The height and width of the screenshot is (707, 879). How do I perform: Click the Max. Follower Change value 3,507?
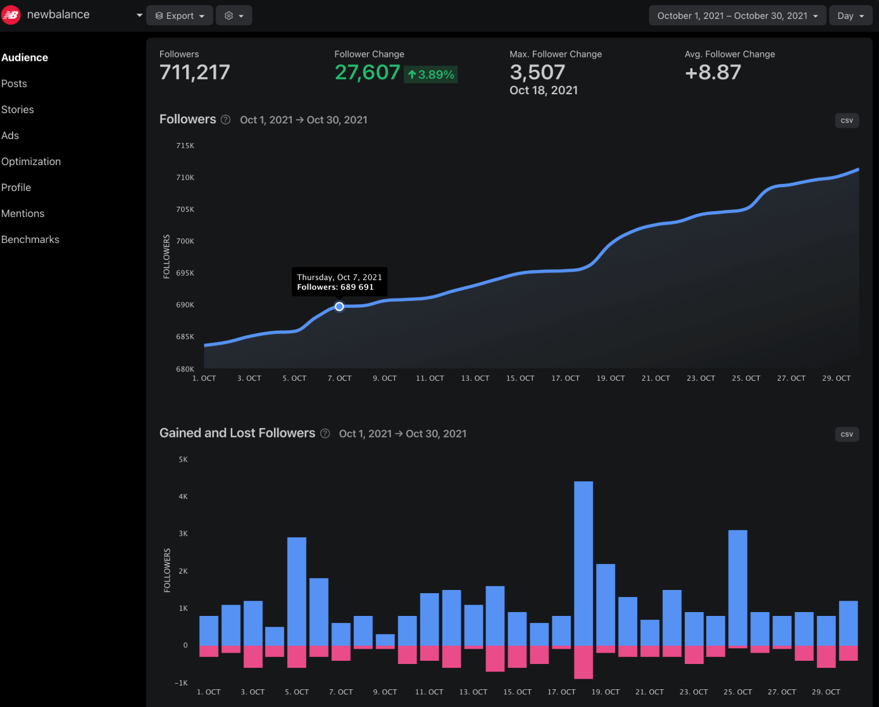coord(537,72)
